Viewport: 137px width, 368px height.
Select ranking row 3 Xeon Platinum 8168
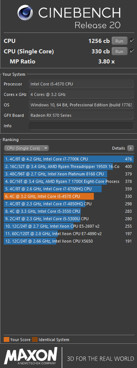68,174
